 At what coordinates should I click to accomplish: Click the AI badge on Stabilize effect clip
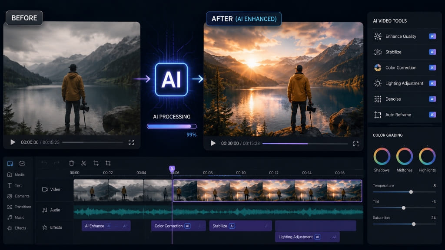(232, 226)
